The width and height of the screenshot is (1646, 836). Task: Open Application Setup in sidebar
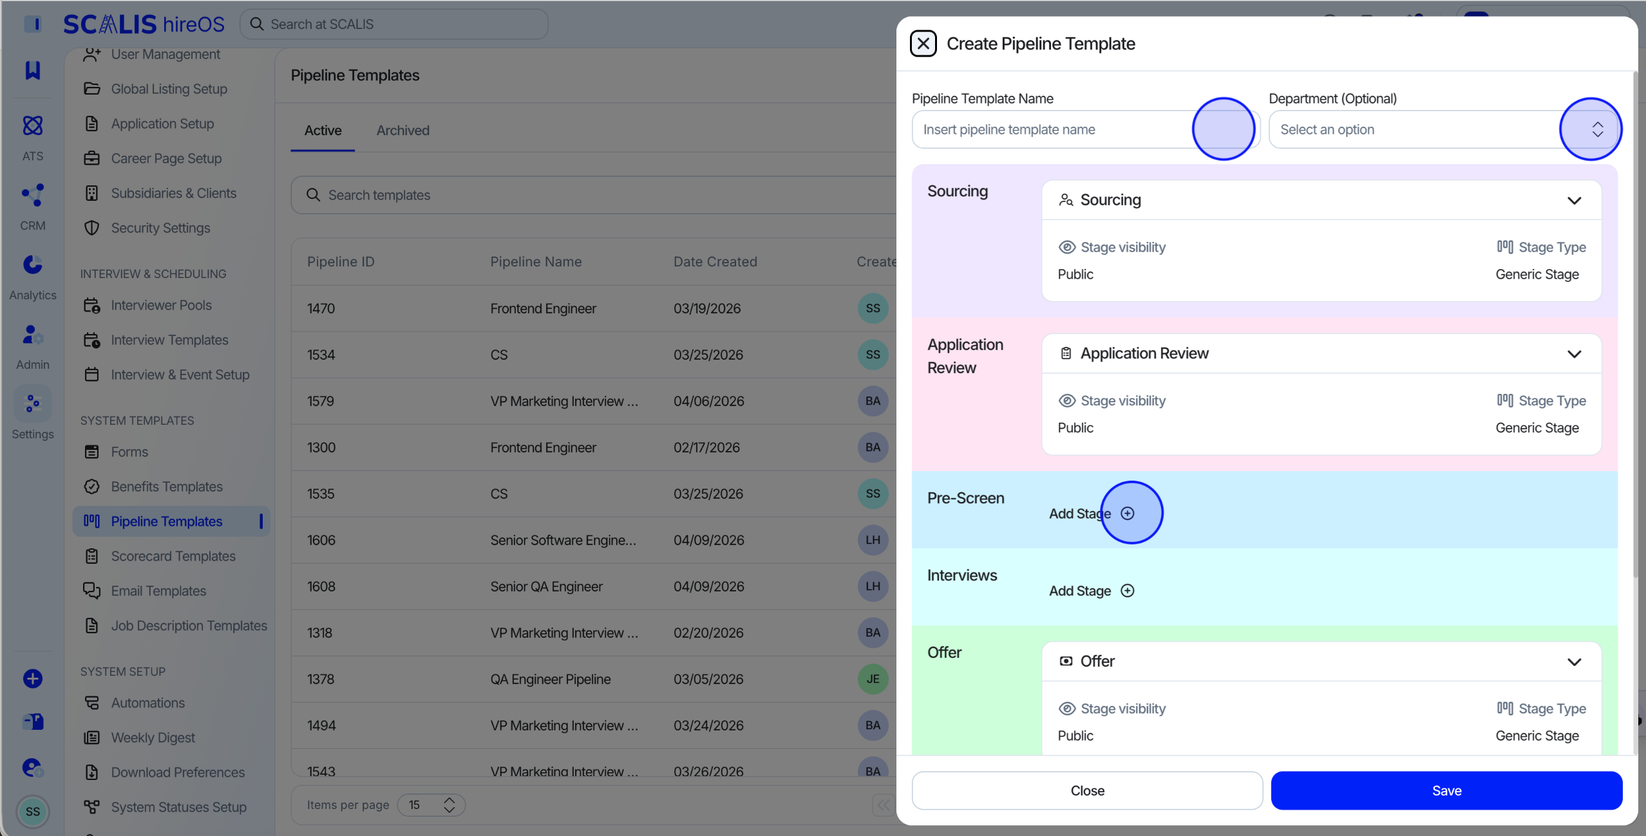[171, 124]
